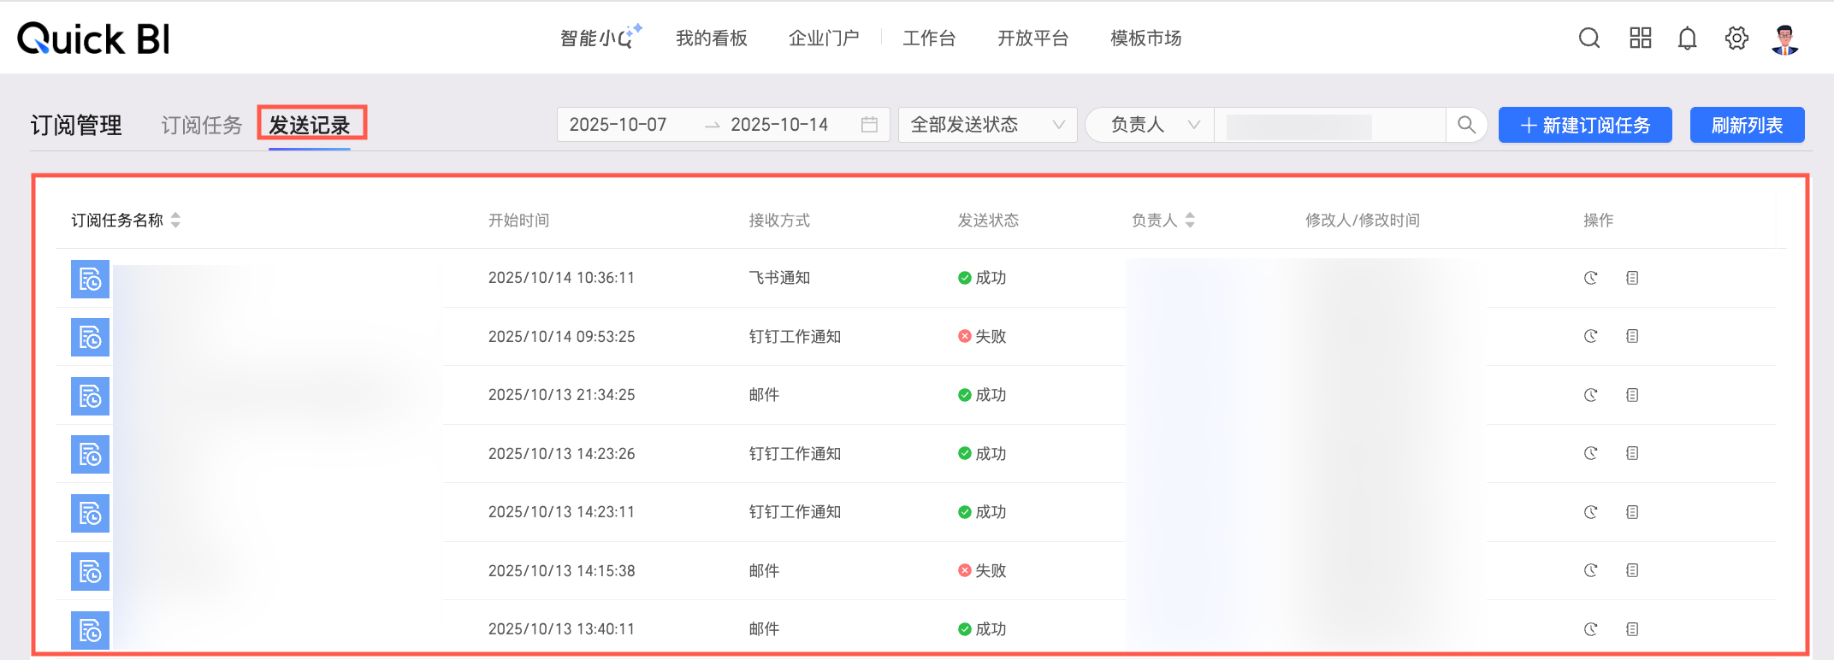
Task: Open 企业门户 menu item
Action: click(824, 38)
